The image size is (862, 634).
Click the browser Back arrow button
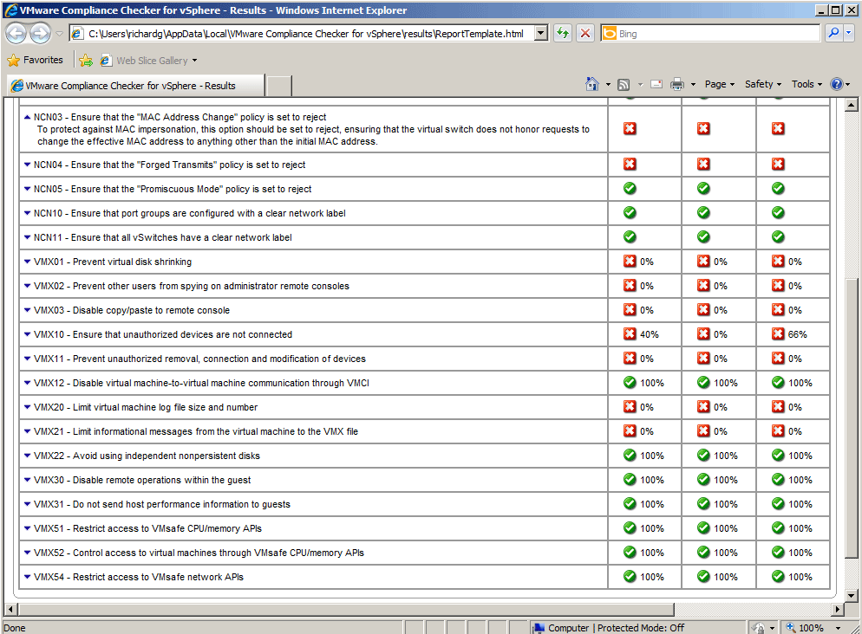(16, 34)
